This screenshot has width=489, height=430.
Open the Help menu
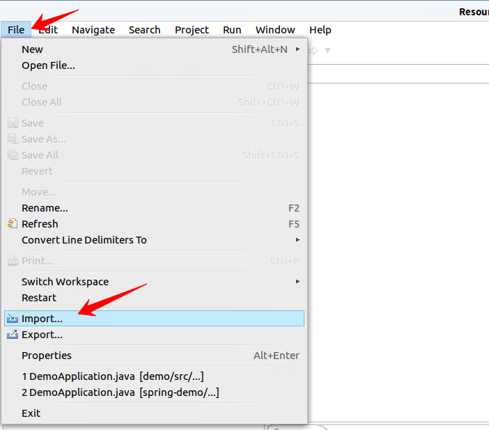pos(320,30)
